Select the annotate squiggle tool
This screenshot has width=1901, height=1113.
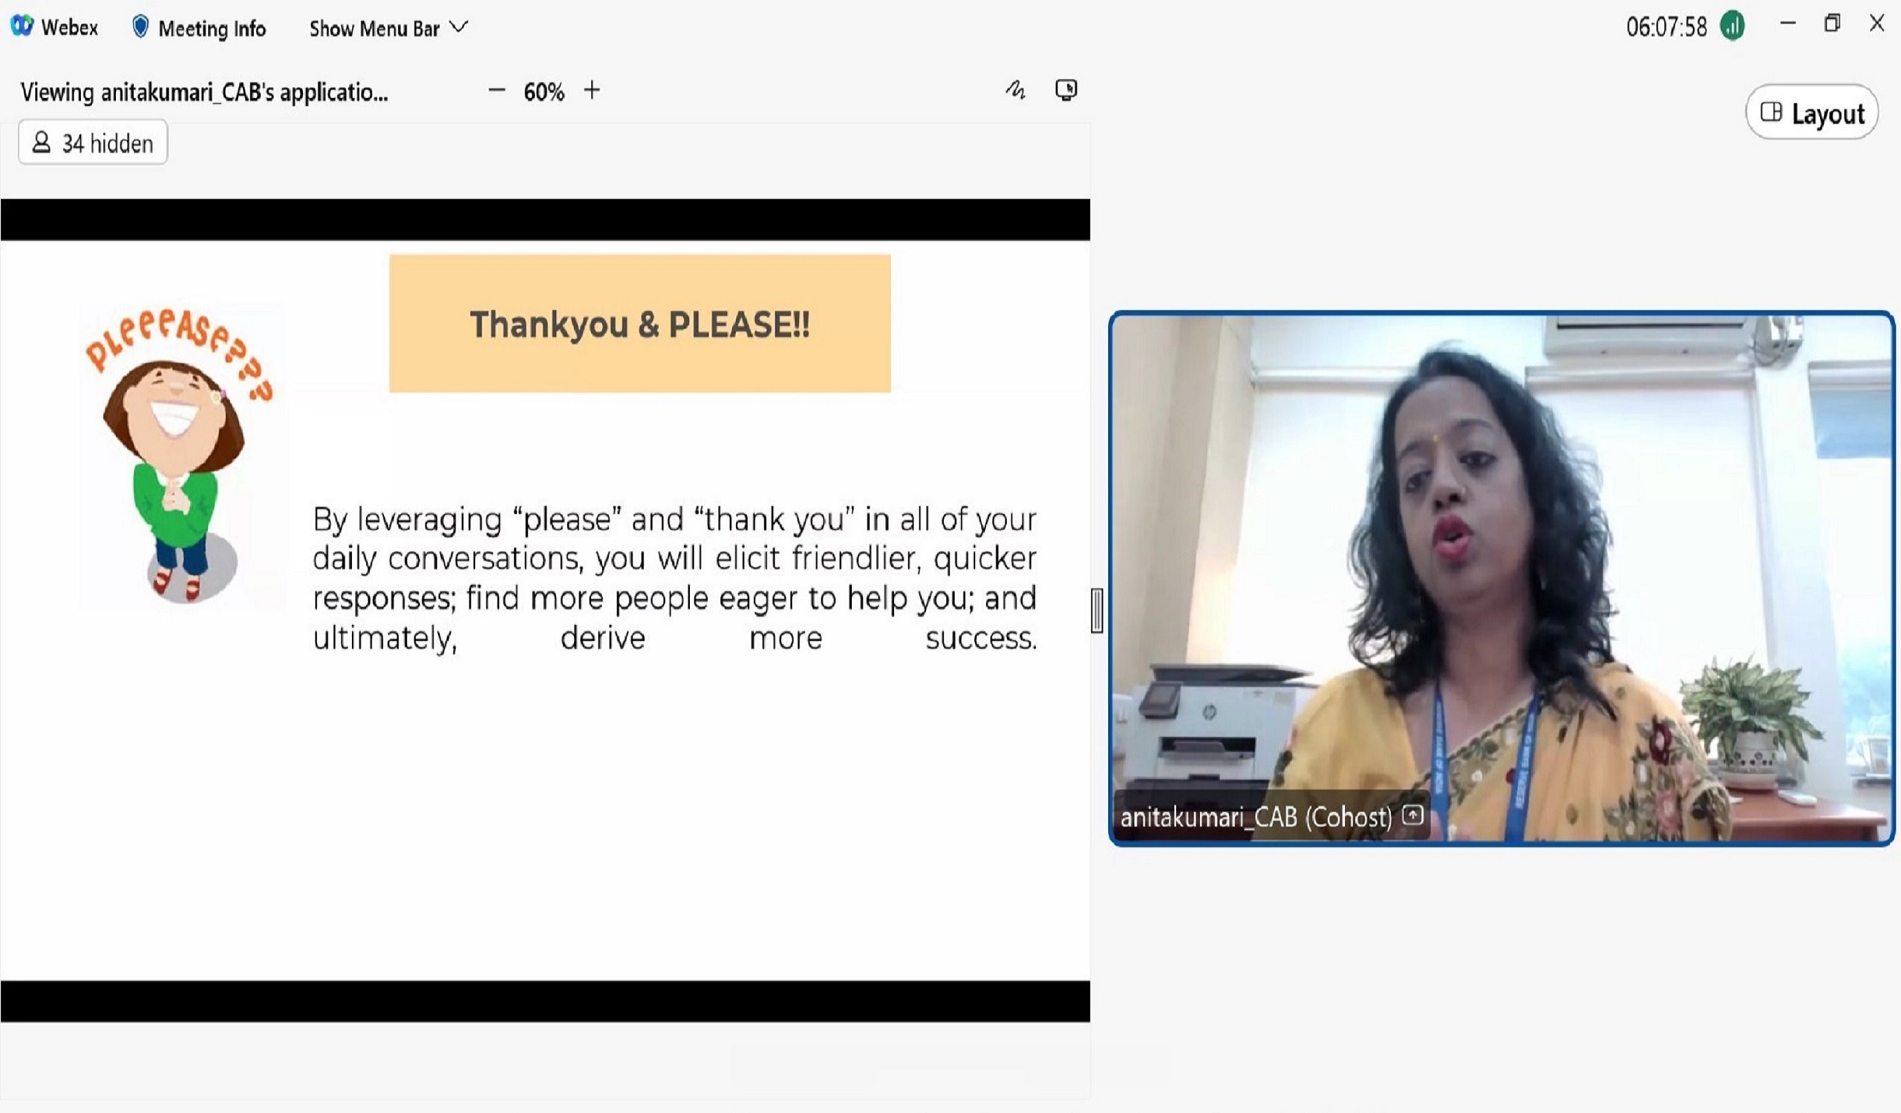[1015, 91]
